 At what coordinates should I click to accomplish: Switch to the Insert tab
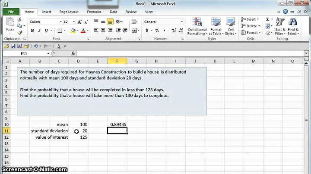click(x=47, y=12)
